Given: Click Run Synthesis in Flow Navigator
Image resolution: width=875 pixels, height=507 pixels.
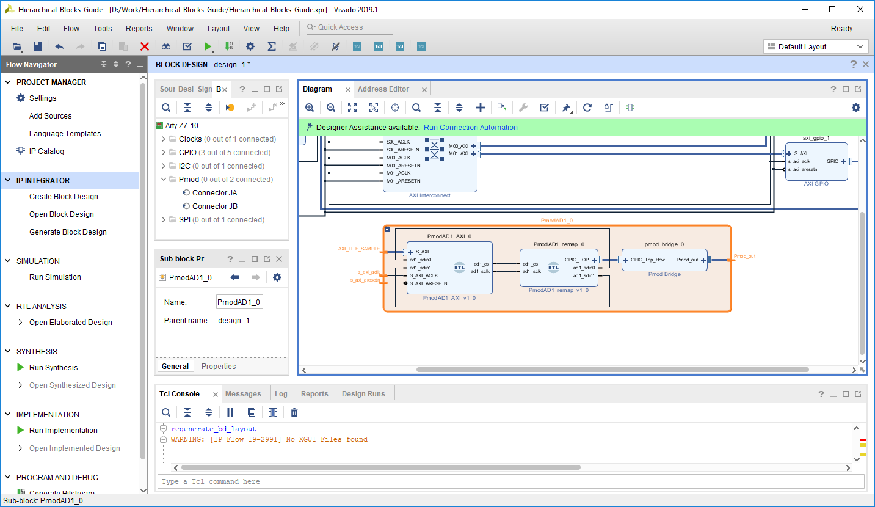Looking at the screenshot, I should point(54,368).
